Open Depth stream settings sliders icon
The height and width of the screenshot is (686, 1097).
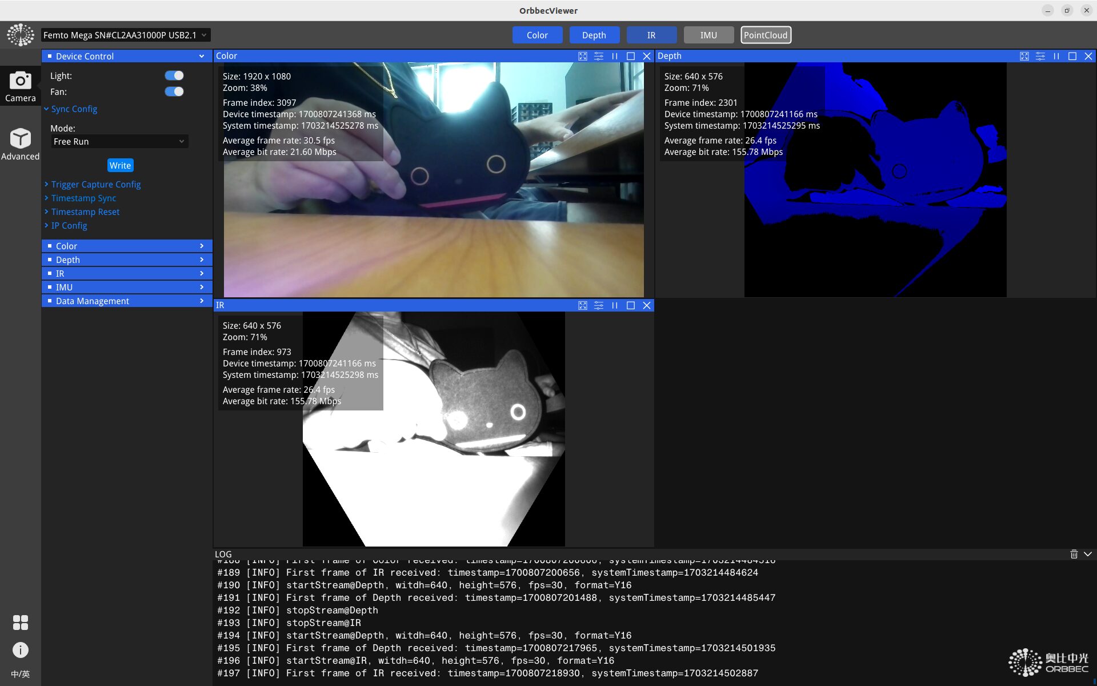[1040, 56]
